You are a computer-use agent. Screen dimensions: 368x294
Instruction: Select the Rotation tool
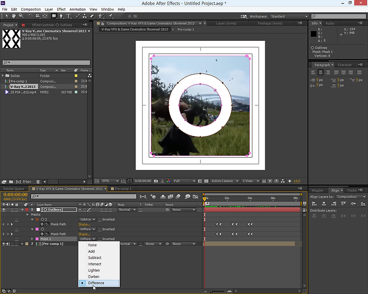click(x=30, y=16)
